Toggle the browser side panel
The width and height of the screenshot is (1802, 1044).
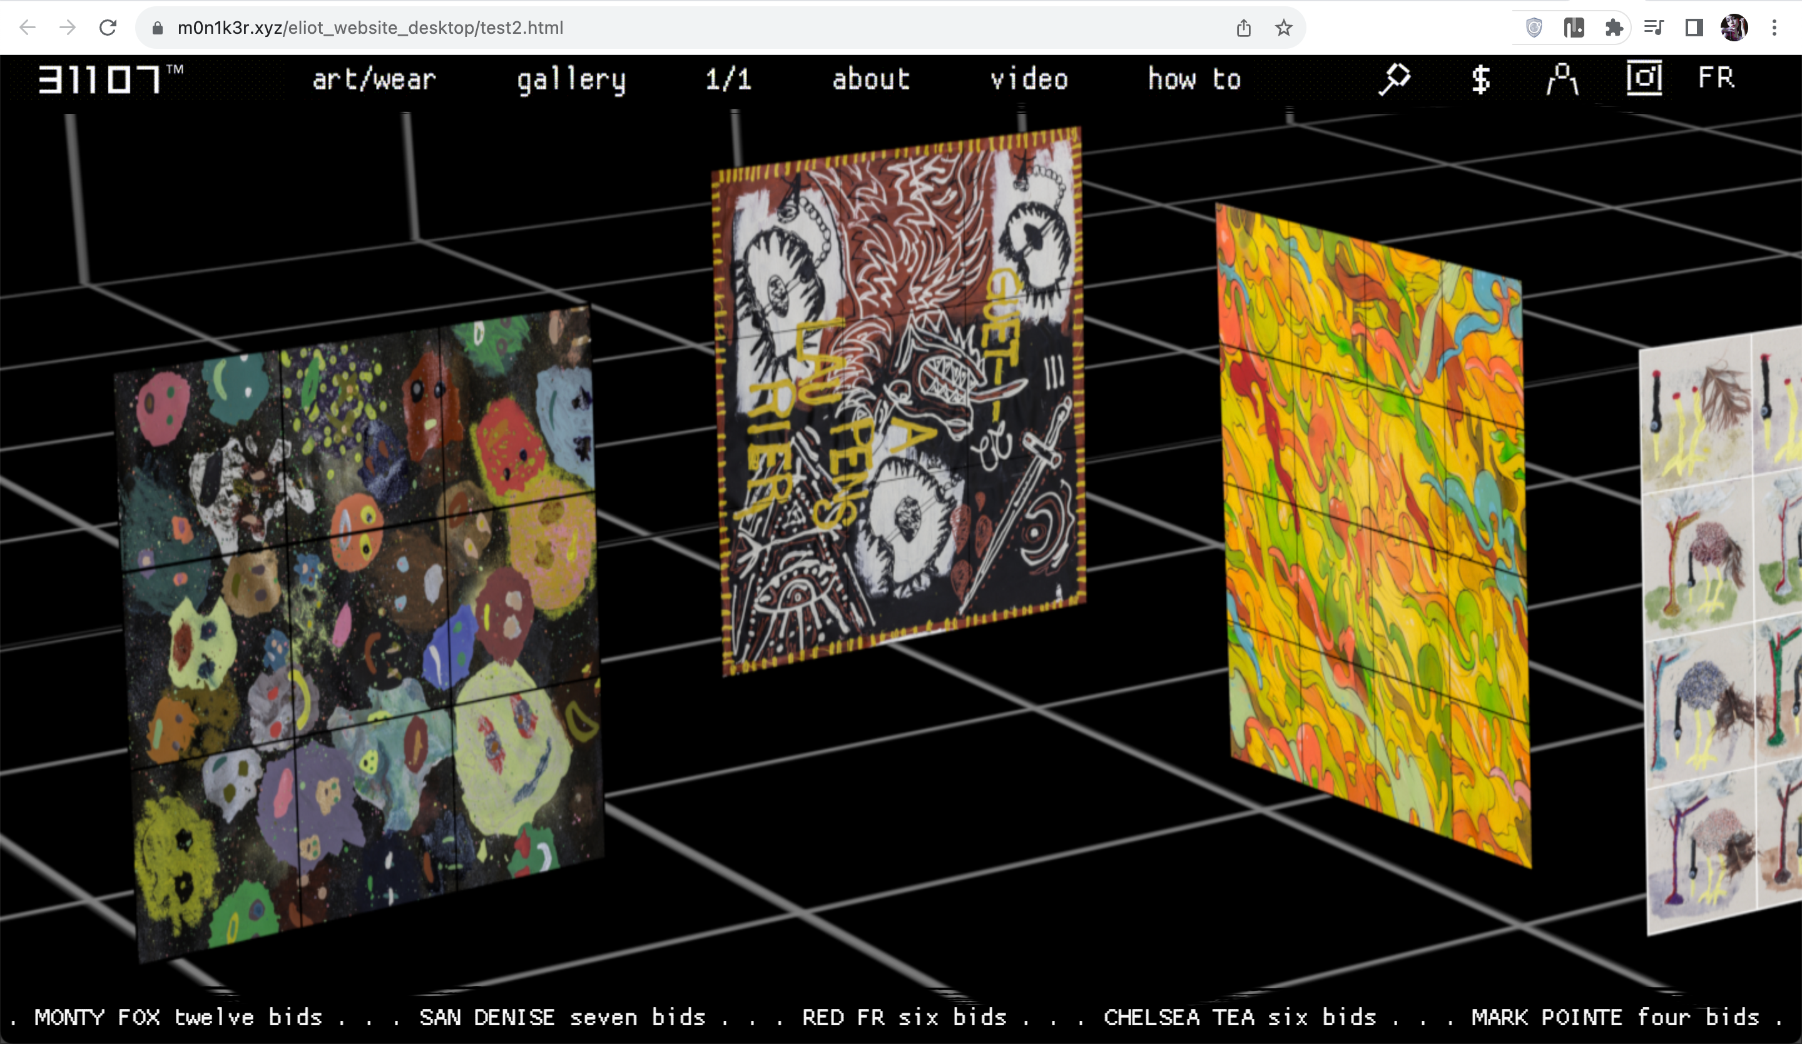click(x=1694, y=28)
